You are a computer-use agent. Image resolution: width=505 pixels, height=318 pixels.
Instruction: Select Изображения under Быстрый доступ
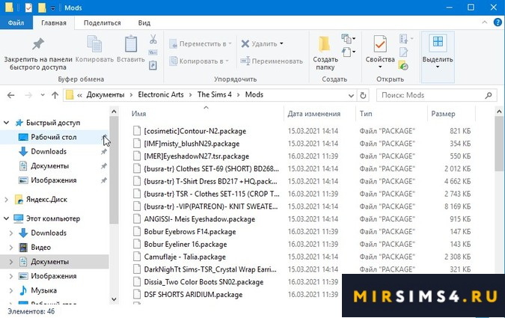pyautogui.click(x=54, y=180)
